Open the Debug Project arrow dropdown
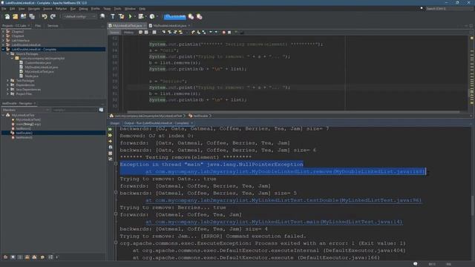Viewport: 475px width, 267px height. tap(145, 16)
